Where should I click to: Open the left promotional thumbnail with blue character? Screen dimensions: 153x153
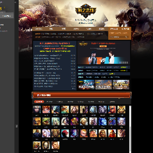(86, 85)
